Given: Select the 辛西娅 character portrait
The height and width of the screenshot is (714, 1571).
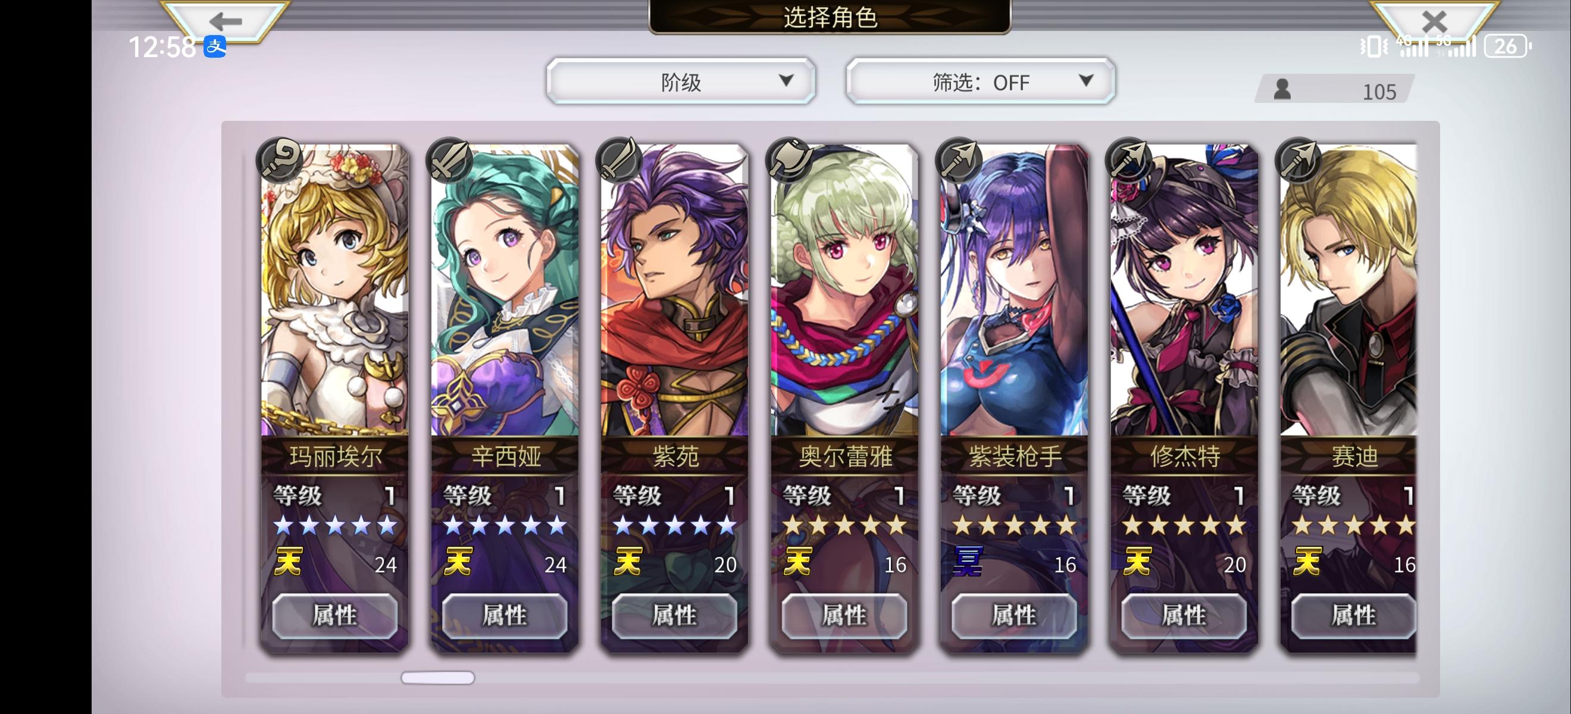Looking at the screenshot, I should [505, 290].
